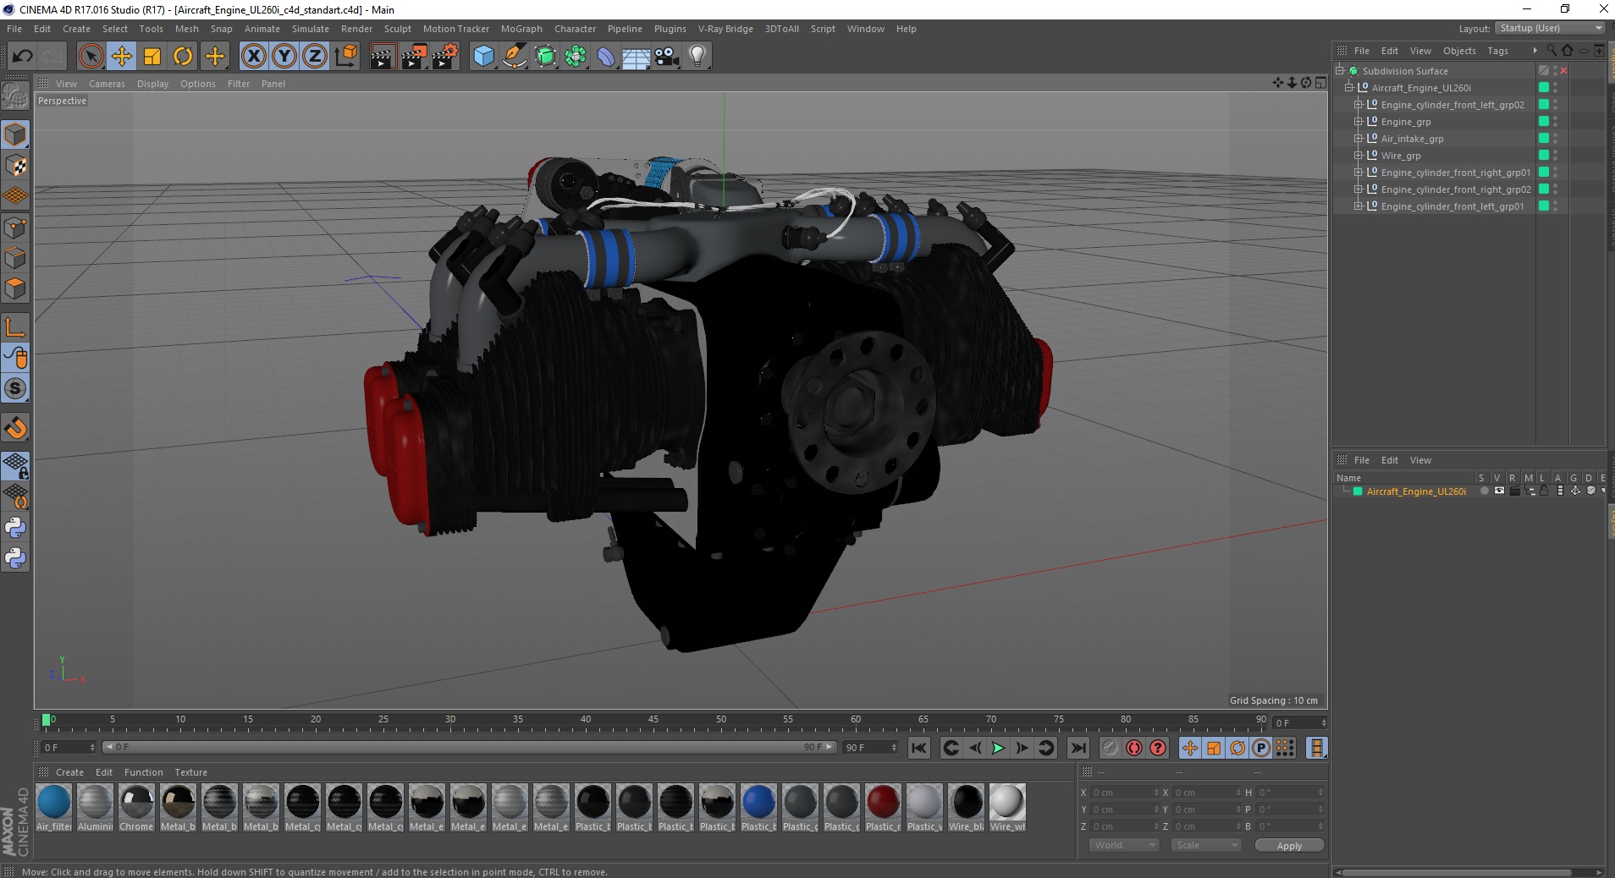
Task: Toggle Z axis lock
Action: point(315,57)
